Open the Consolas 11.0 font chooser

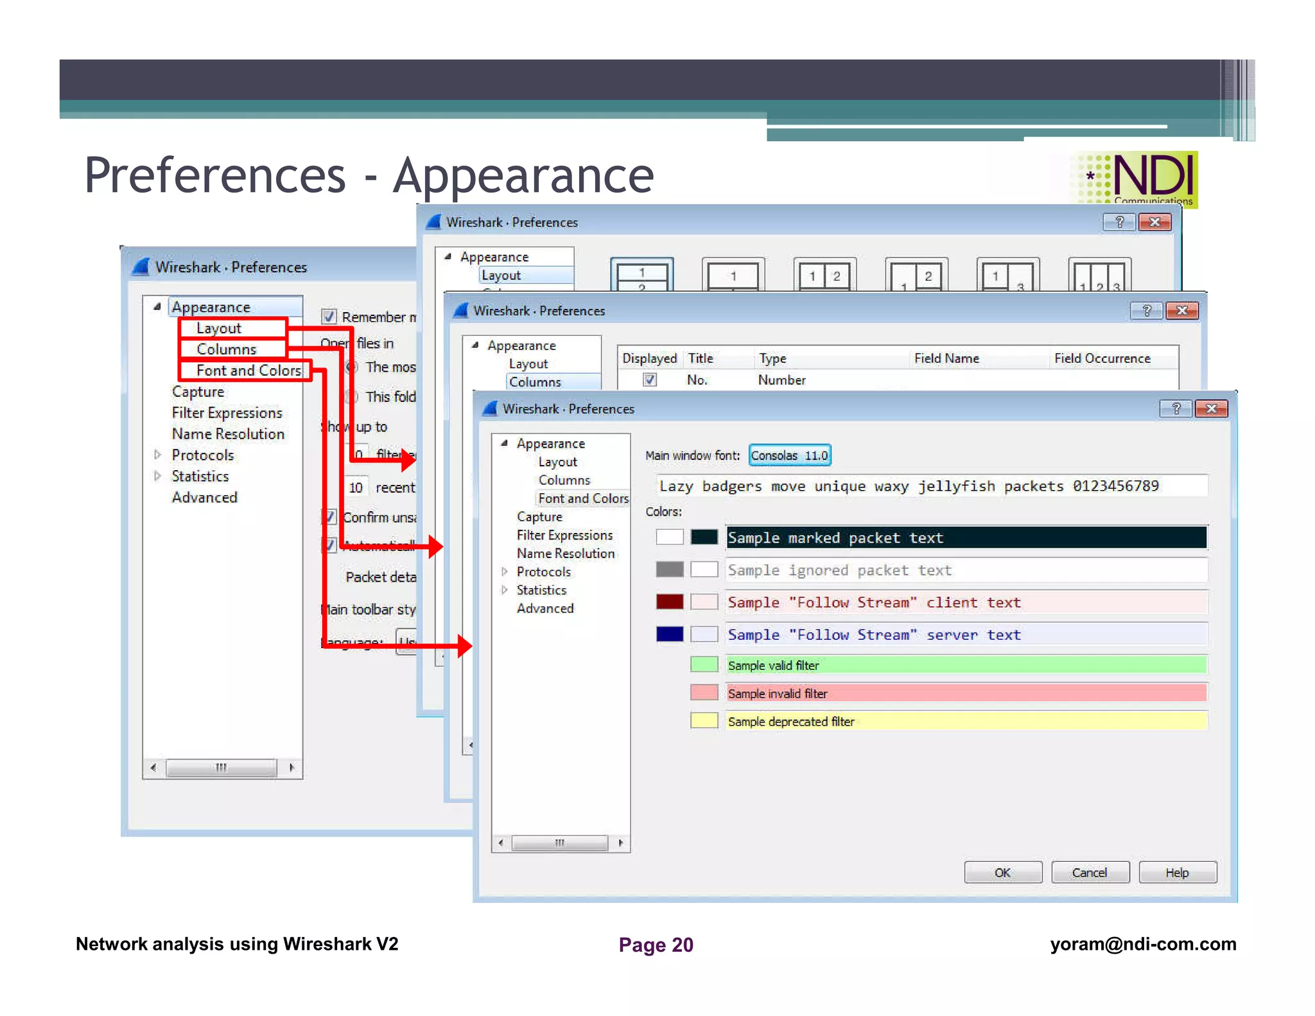790,455
